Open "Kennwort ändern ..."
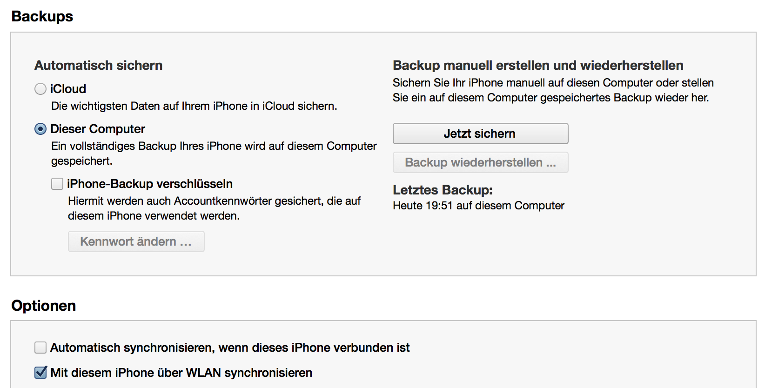This screenshot has height=388, width=765. [x=136, y=241]
